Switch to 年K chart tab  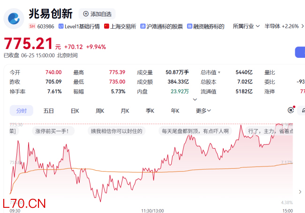click(175, 111)
